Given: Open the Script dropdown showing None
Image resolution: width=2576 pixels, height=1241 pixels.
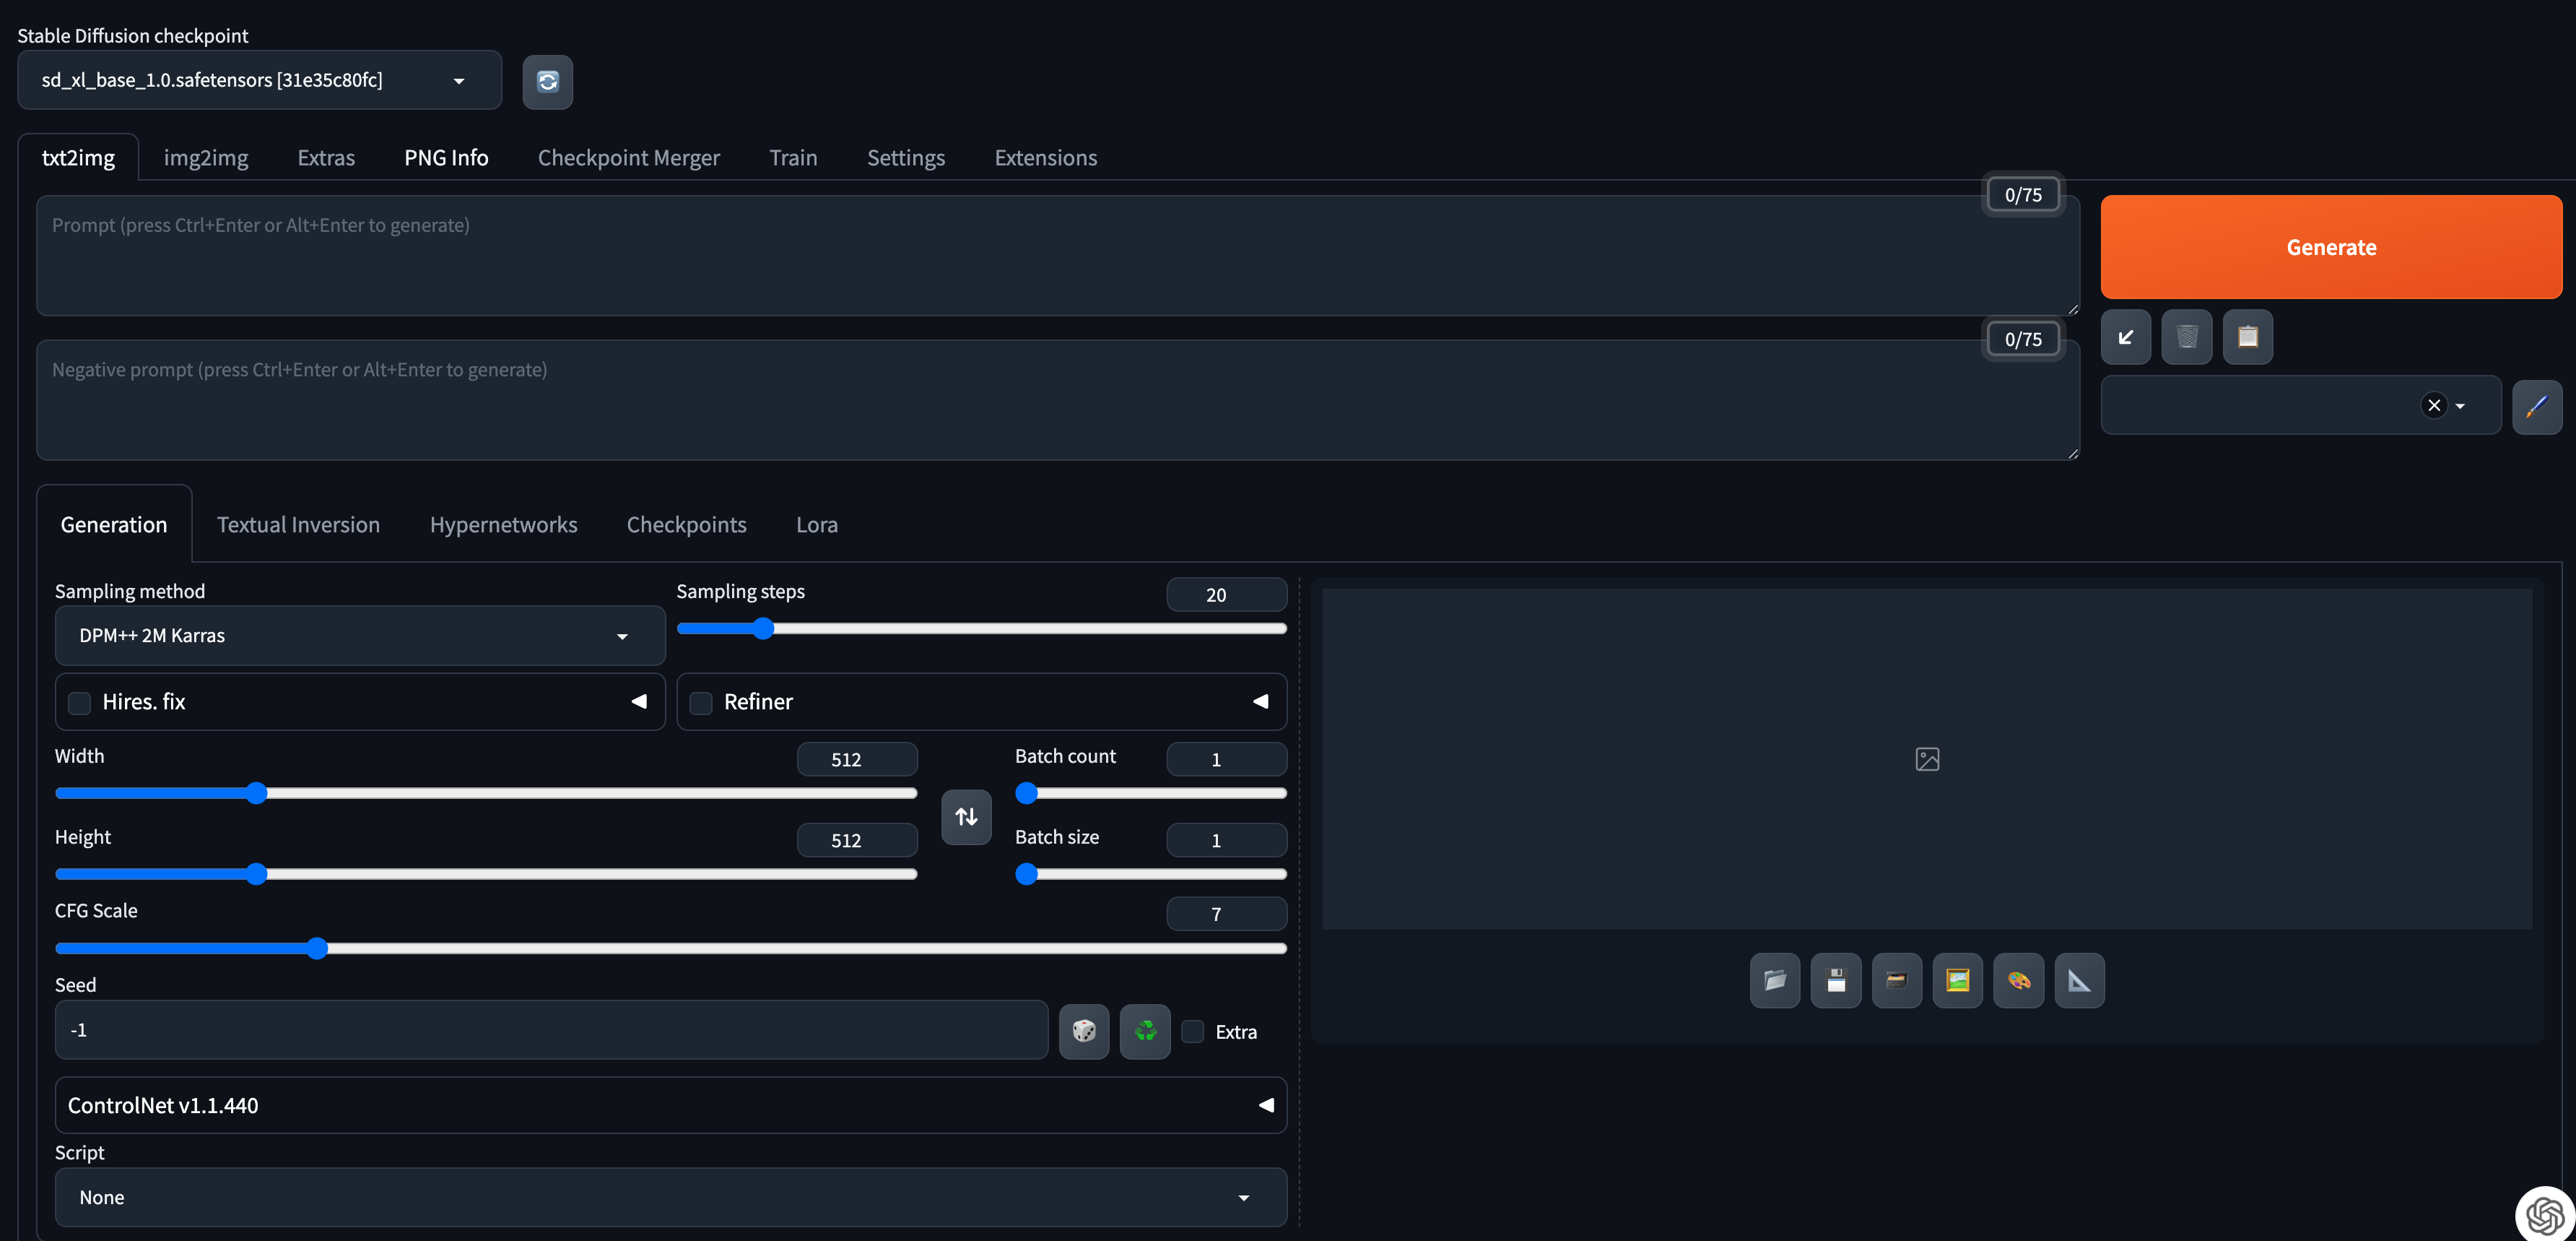Looking at the screenshot, I should pyautogui.click(x=670, y=1198).
